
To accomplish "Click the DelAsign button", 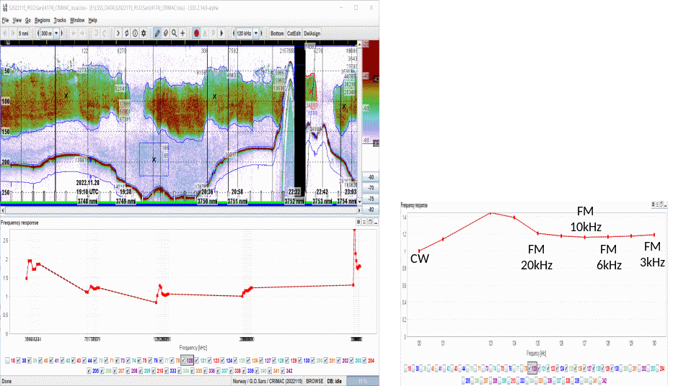I will coord(312,33).
